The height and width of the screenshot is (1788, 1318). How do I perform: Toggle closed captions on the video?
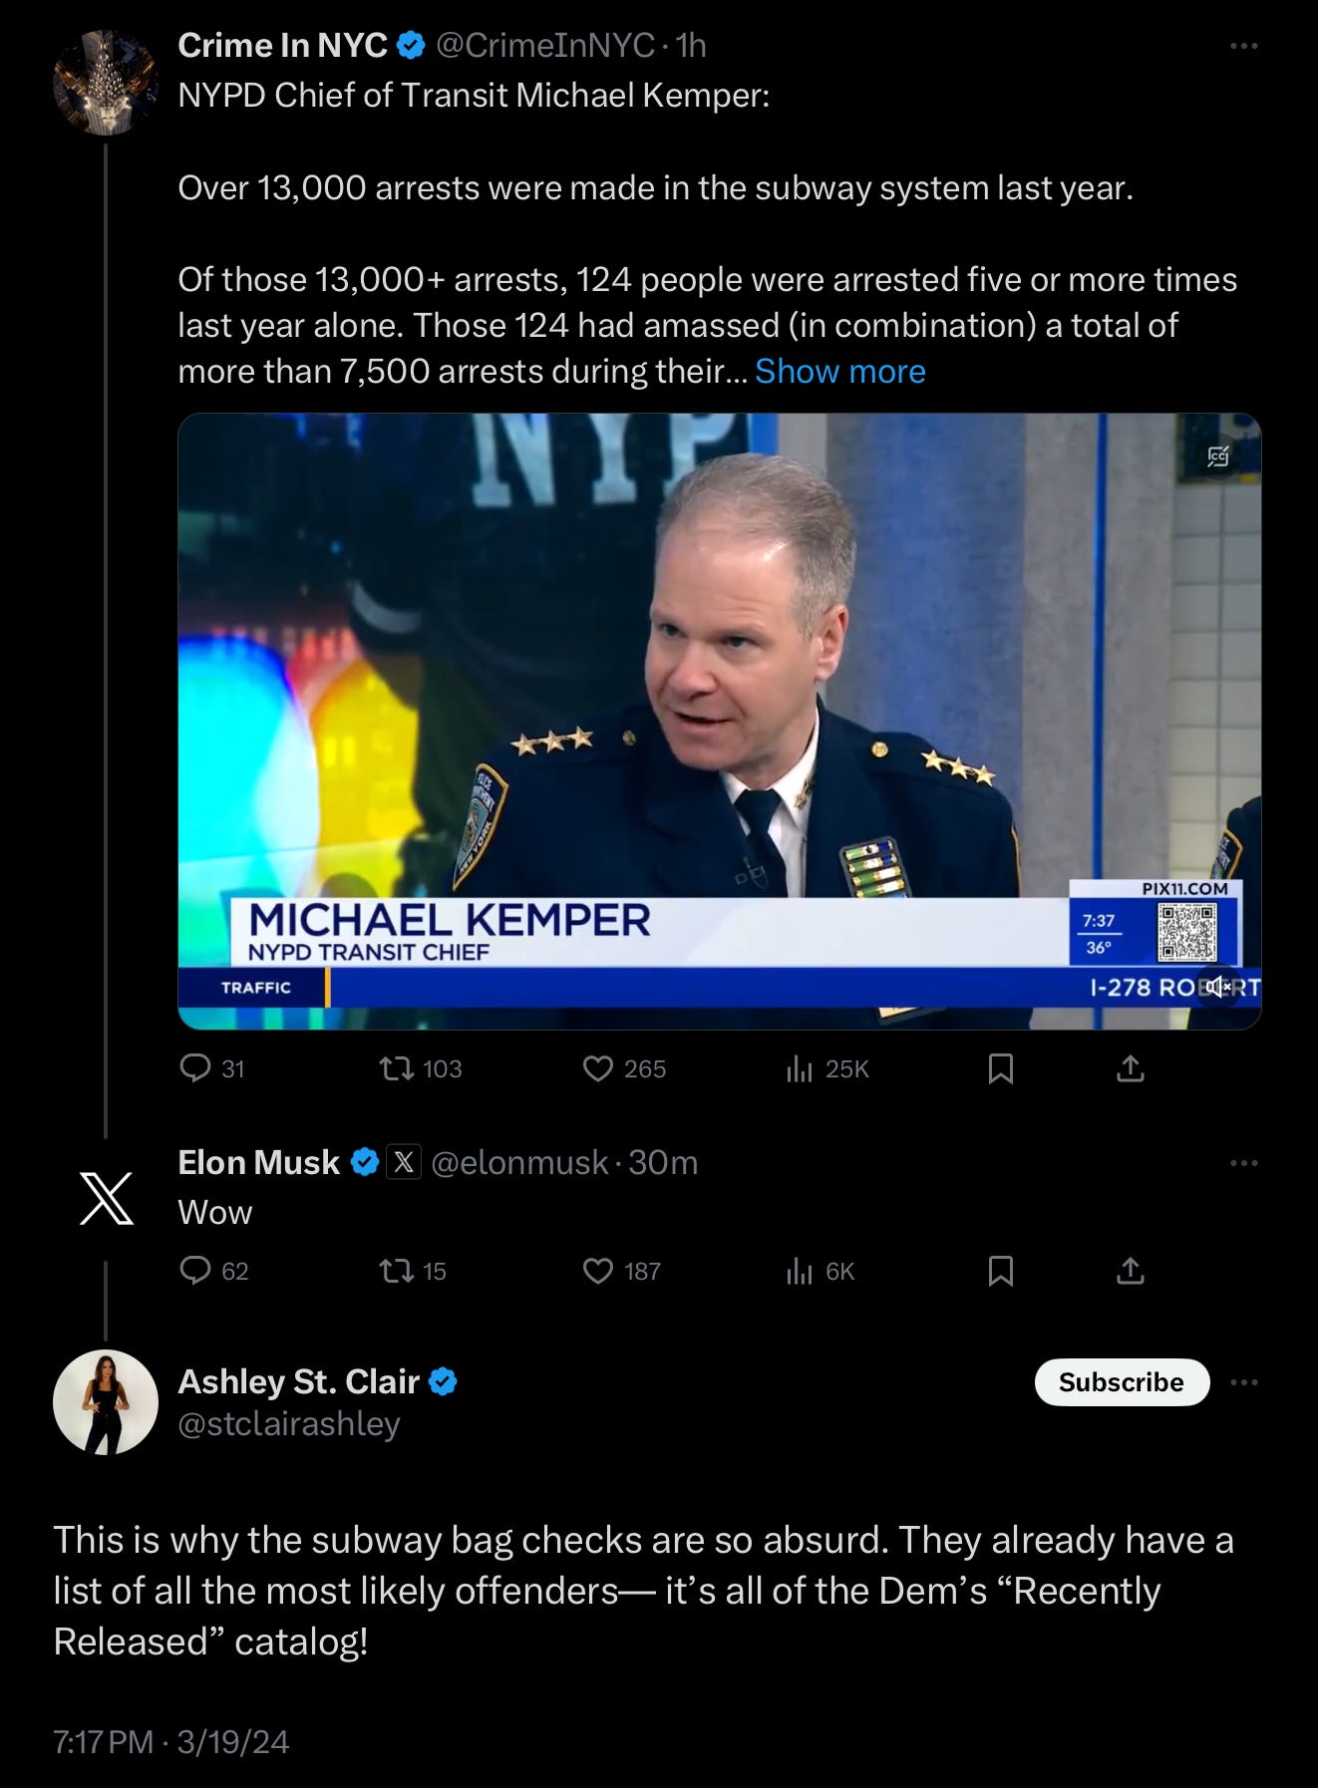(x=1218, y=456)
